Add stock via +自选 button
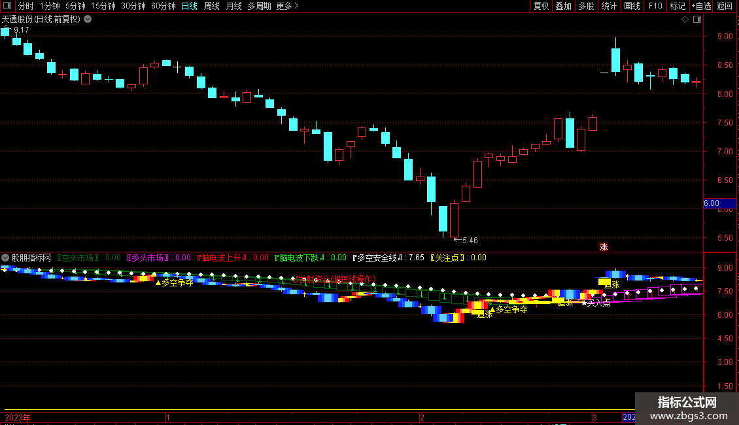The width and height of the screenshot is (739, 425). tap(701, 6)
